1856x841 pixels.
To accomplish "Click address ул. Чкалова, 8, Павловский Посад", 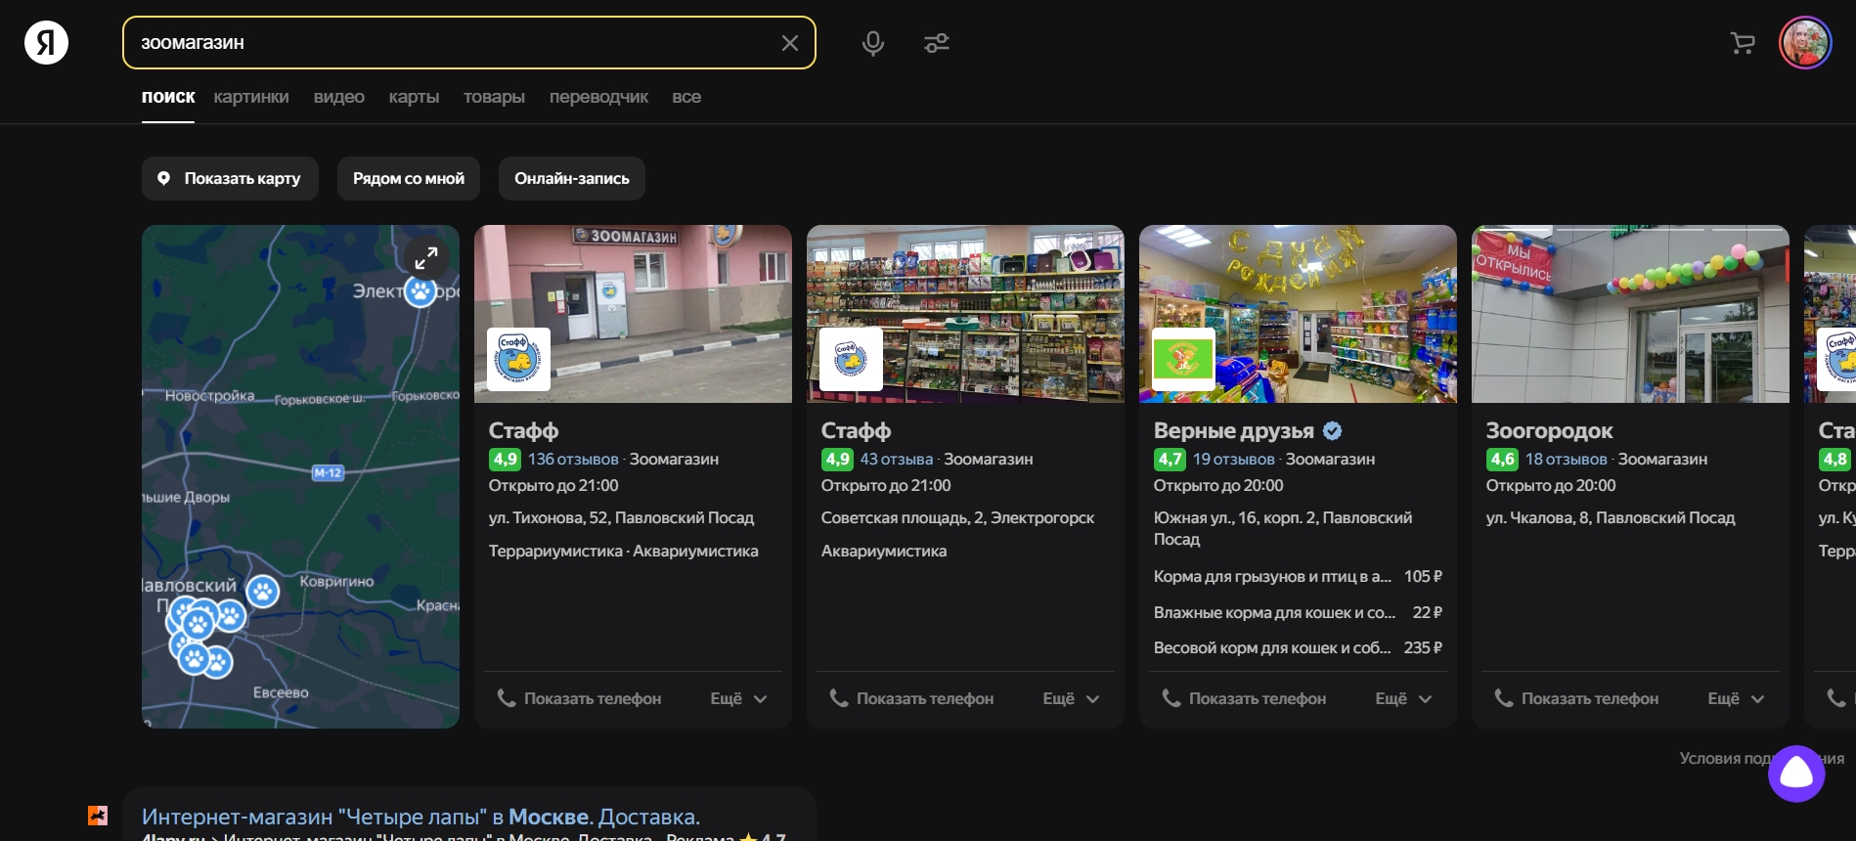I will click(1611, 517).
